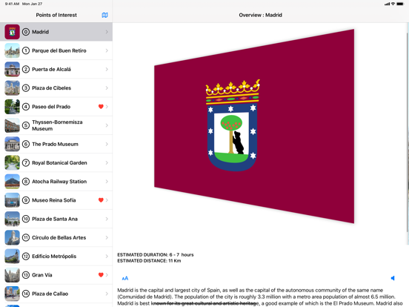
Task: Select 'Puerta de Alcalá' label
Action: click(x=51, y=69)
